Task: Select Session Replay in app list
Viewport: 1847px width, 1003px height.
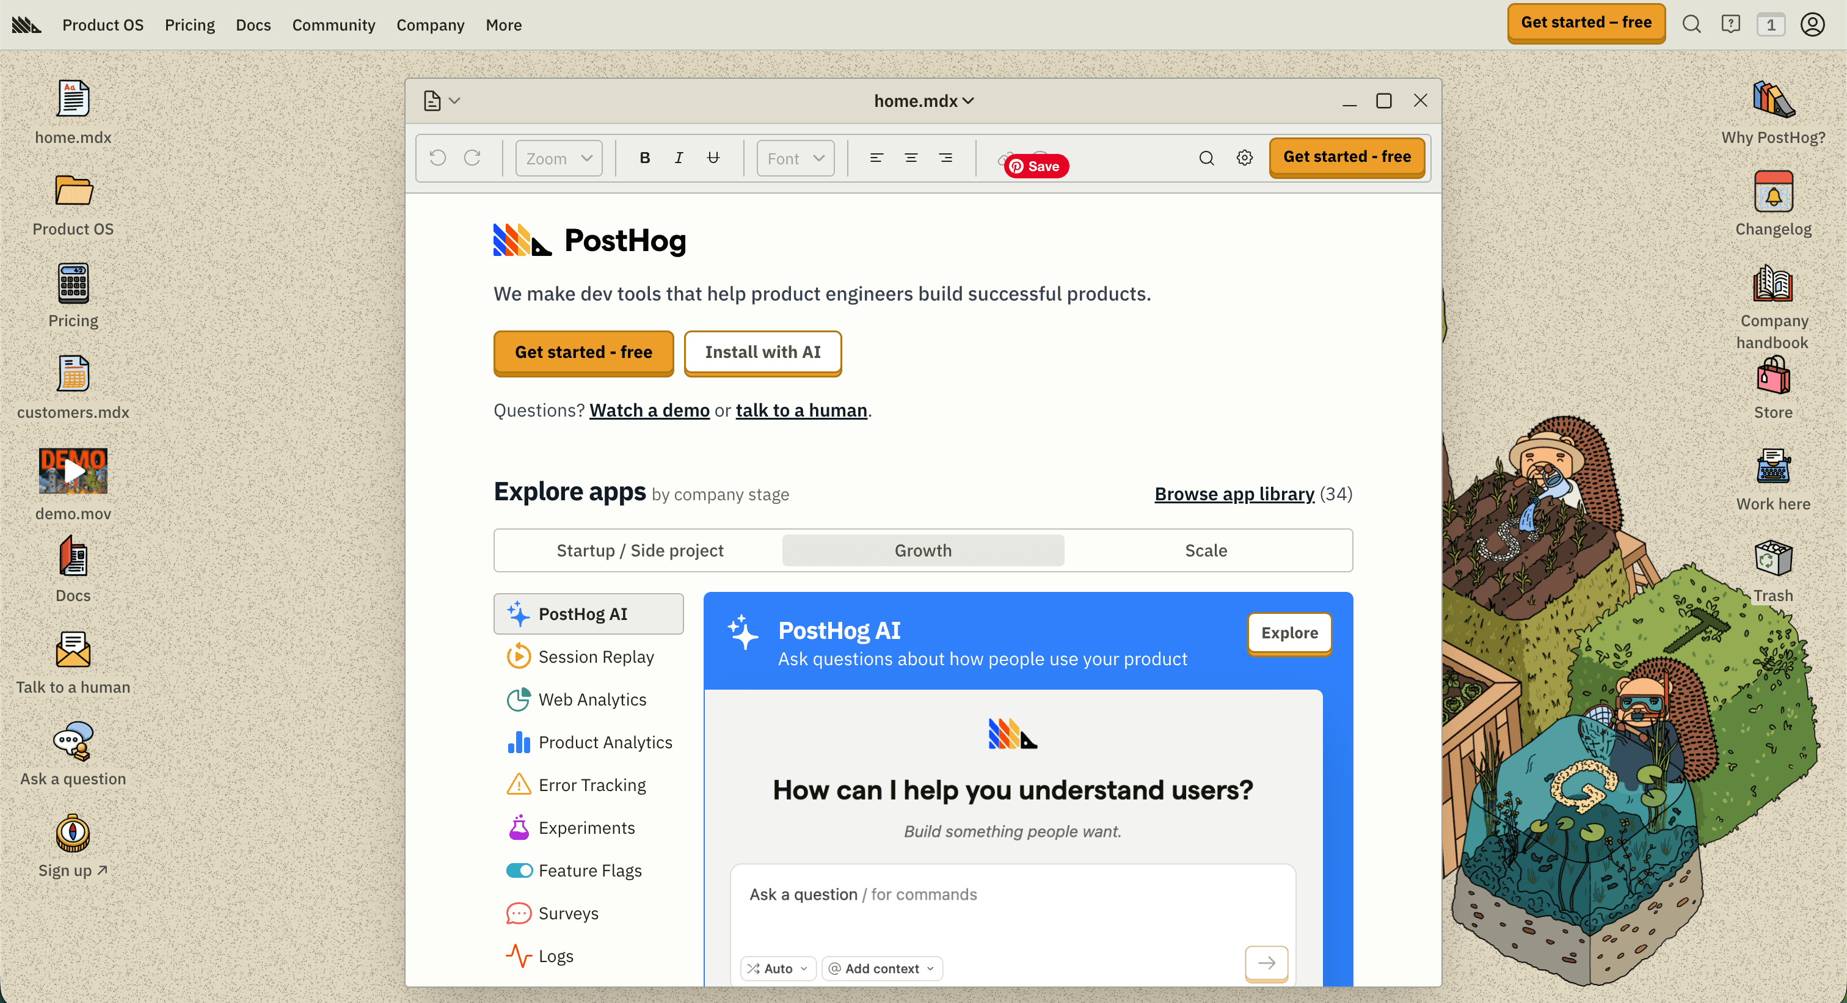Action: 595,657
